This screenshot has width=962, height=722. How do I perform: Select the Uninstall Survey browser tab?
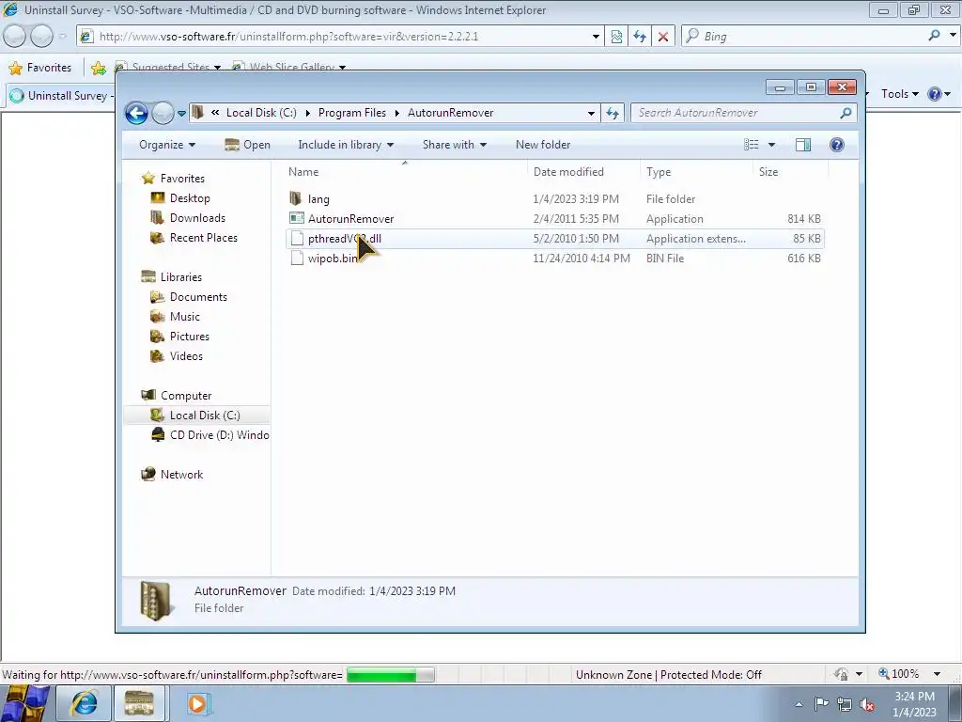click(x=61, y=96)
